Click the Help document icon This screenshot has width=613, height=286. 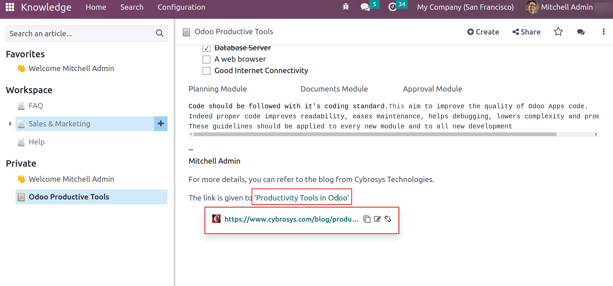tap(21, 142)
